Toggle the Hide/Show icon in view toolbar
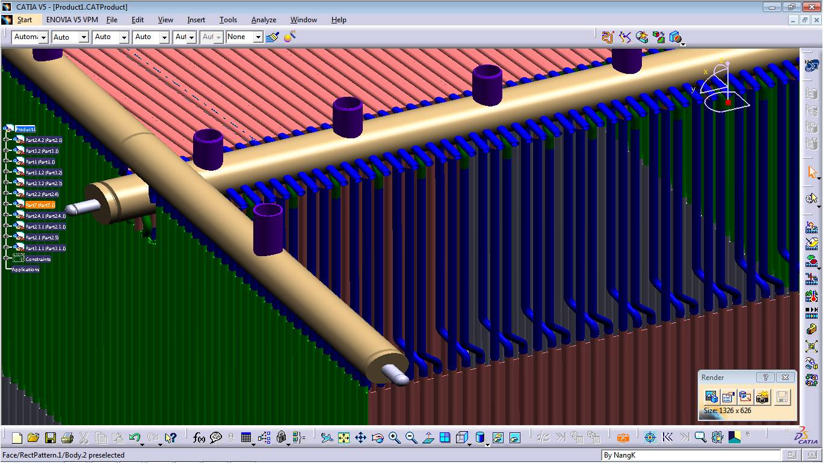This screenshot has height=463, width=823. coord(498,438)
